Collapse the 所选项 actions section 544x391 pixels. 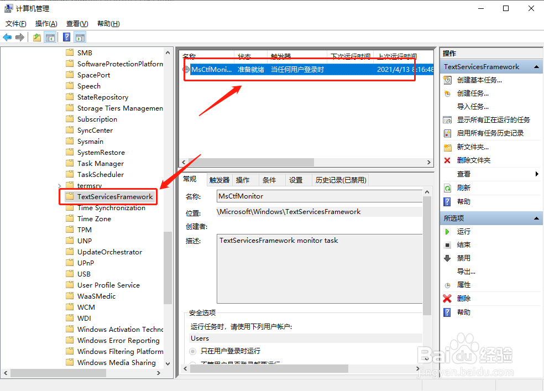tap(536, 218)
